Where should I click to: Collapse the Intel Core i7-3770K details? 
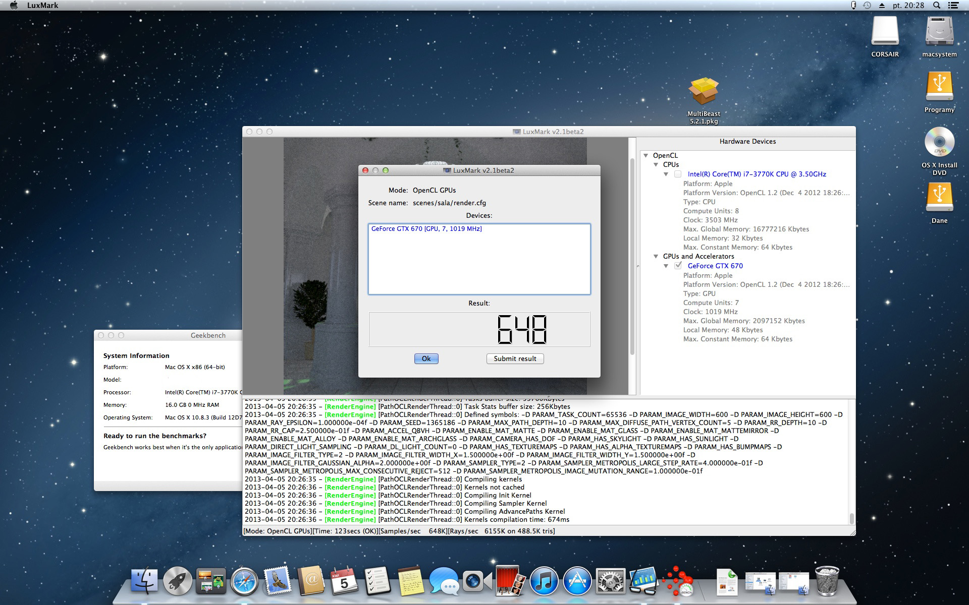pos(666,174)
